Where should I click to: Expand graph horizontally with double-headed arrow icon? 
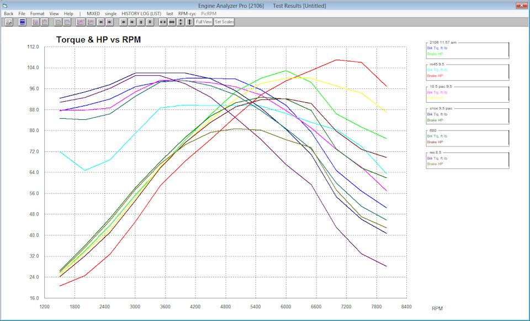point(172,22)
